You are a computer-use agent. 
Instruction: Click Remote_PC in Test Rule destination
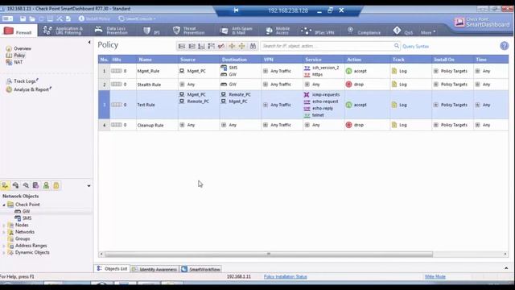(236, 94)
